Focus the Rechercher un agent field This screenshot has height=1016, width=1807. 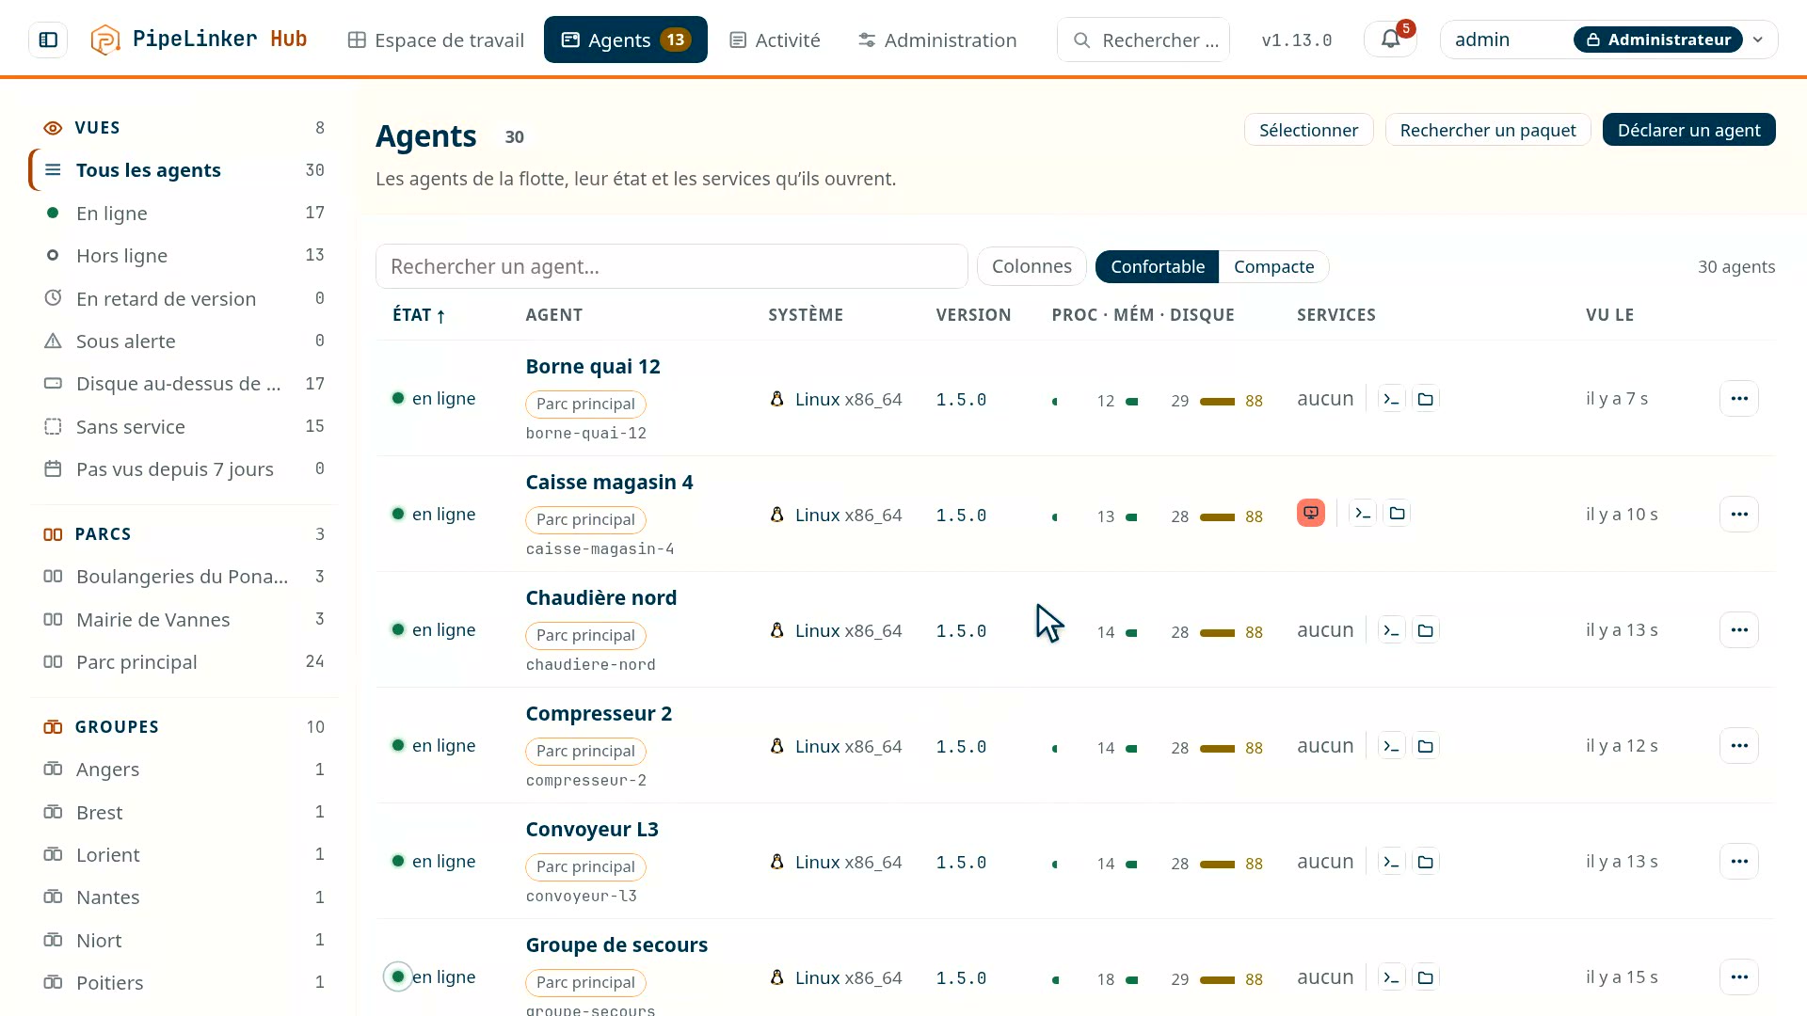671,266
